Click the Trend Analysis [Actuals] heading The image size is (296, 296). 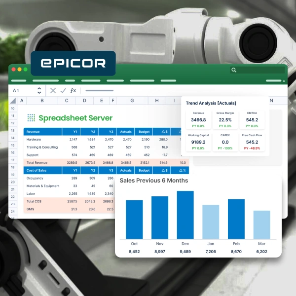[211, 103]
